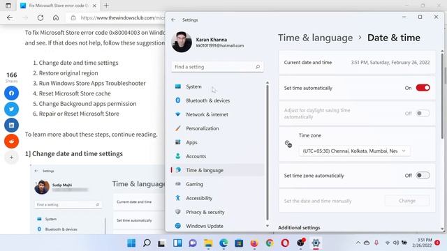Open the Windows Start menu
This screenshot has height=251, width=447.
[131, 243]
